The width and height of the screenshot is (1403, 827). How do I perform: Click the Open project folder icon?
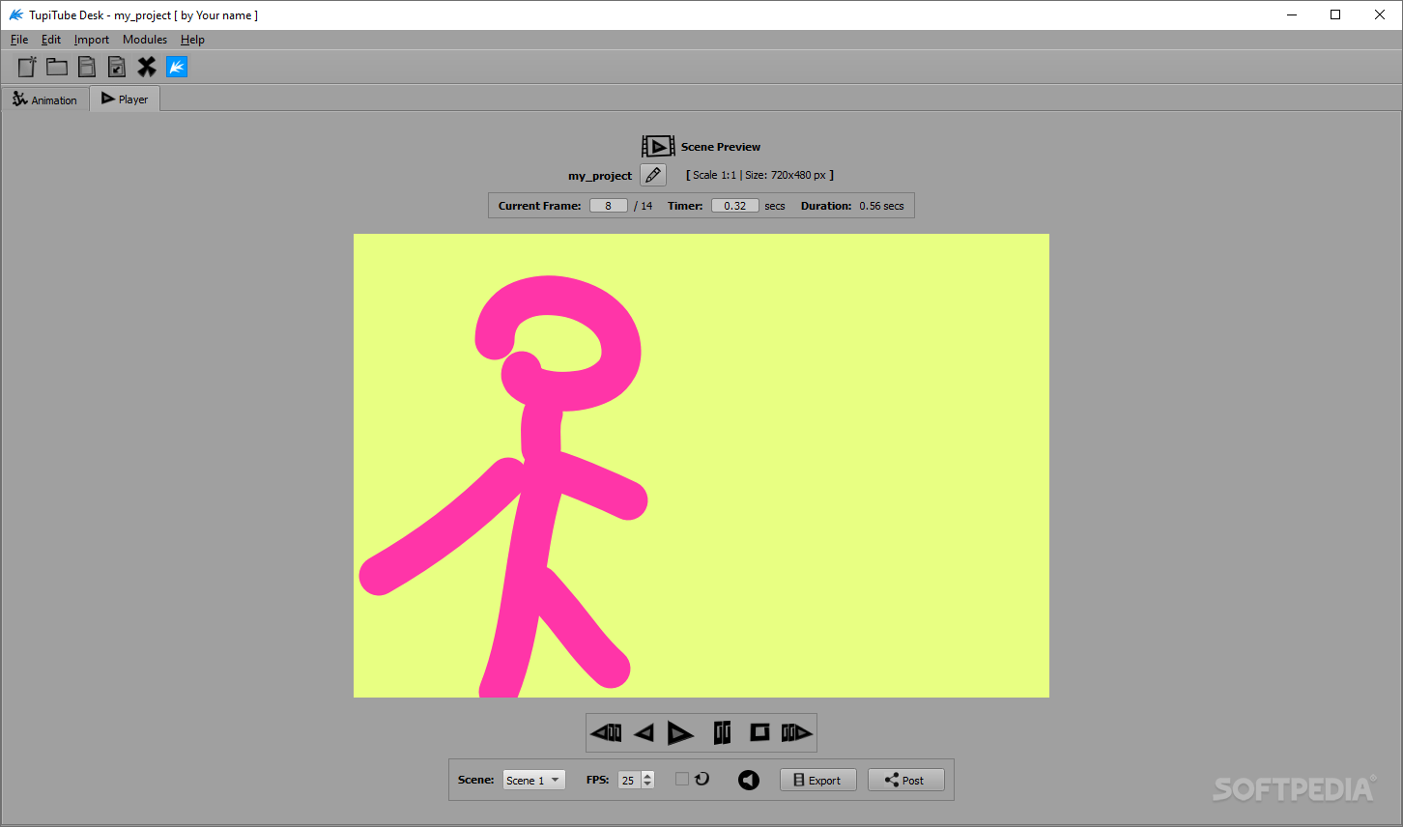point(57,67)
